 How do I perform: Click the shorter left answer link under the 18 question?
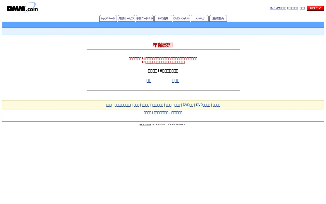click(x=149, y=81)
